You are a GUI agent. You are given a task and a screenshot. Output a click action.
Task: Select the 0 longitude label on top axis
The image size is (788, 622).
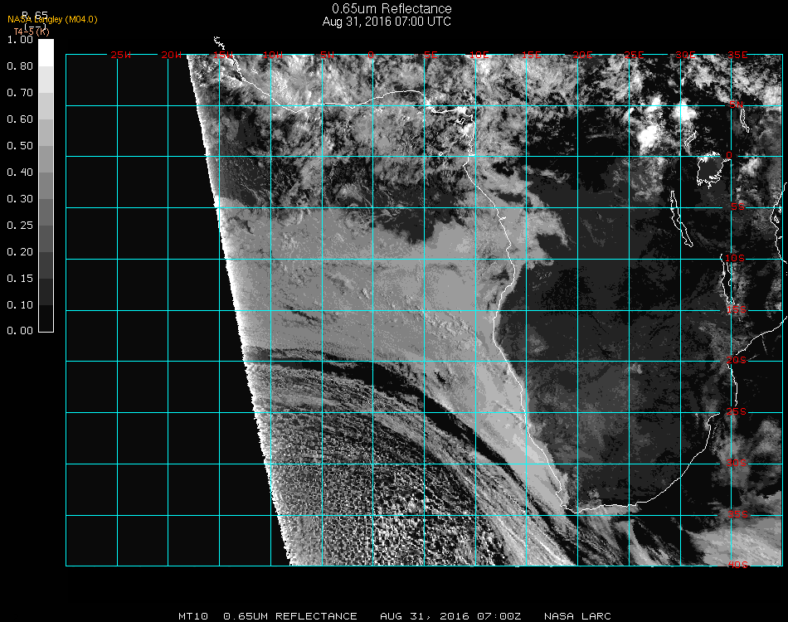[x=371, y=55]
